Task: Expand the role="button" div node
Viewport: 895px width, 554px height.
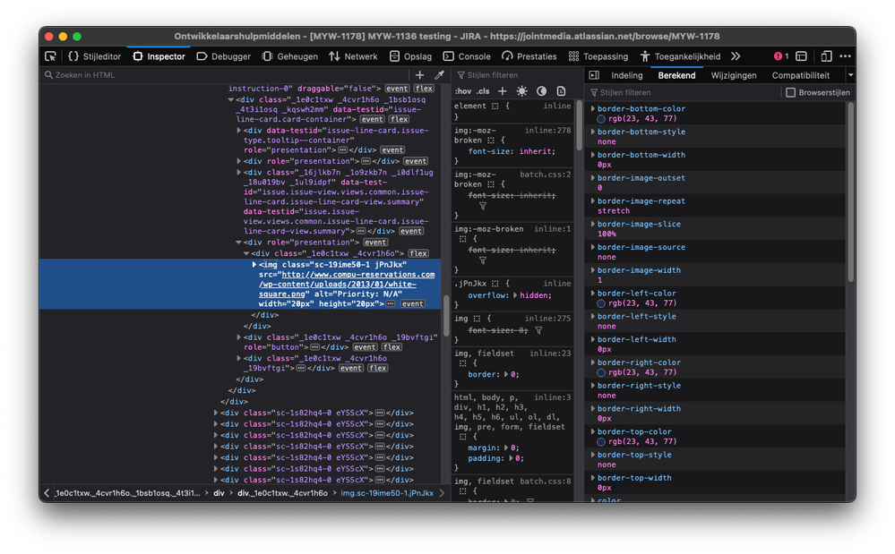Action: click(x=238, y=337)
